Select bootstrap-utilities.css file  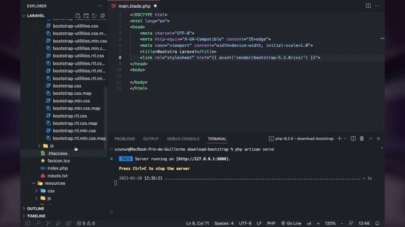pos(75,26)
